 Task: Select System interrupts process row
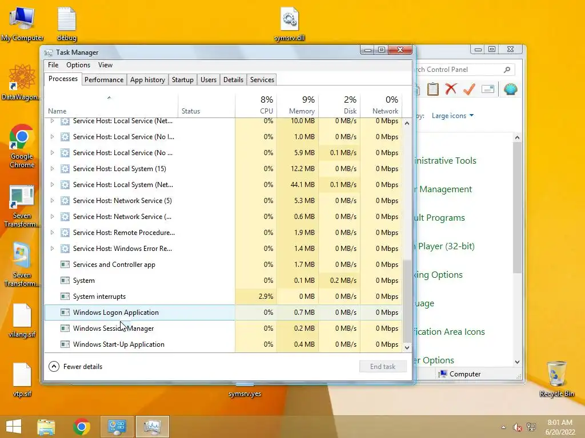(x=223, y=297)
